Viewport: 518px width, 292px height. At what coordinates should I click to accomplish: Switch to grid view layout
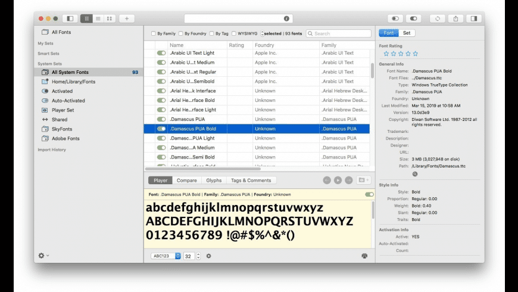(x=110, y=18)
